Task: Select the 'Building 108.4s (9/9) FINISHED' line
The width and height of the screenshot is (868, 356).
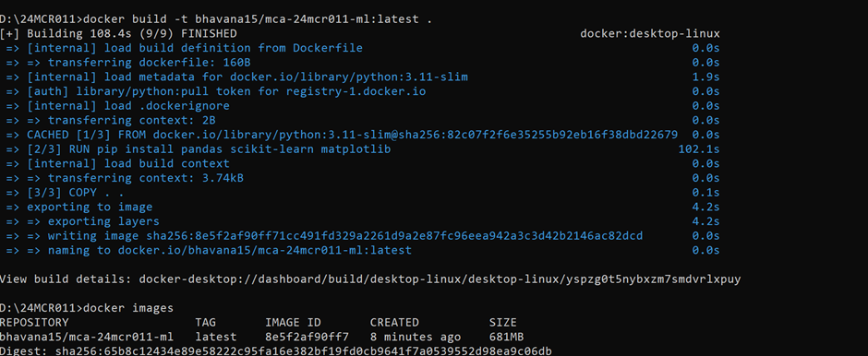Action: click(118, 34)
